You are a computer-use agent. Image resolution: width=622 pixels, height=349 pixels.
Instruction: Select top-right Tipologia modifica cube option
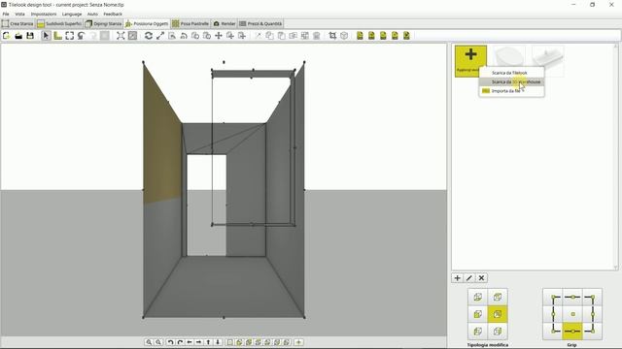[498, 297]
